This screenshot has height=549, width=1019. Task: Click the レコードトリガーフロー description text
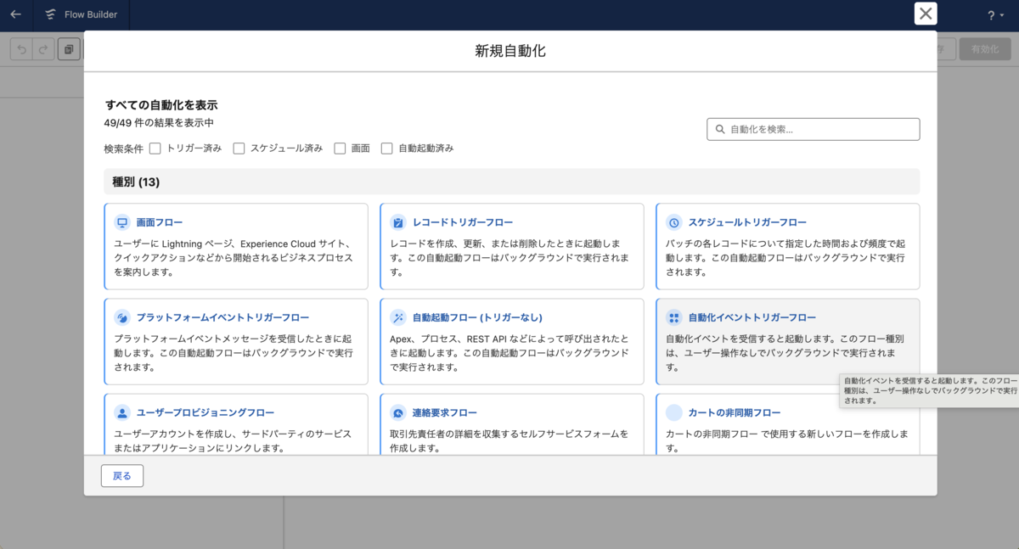click(x=509, y=258)
